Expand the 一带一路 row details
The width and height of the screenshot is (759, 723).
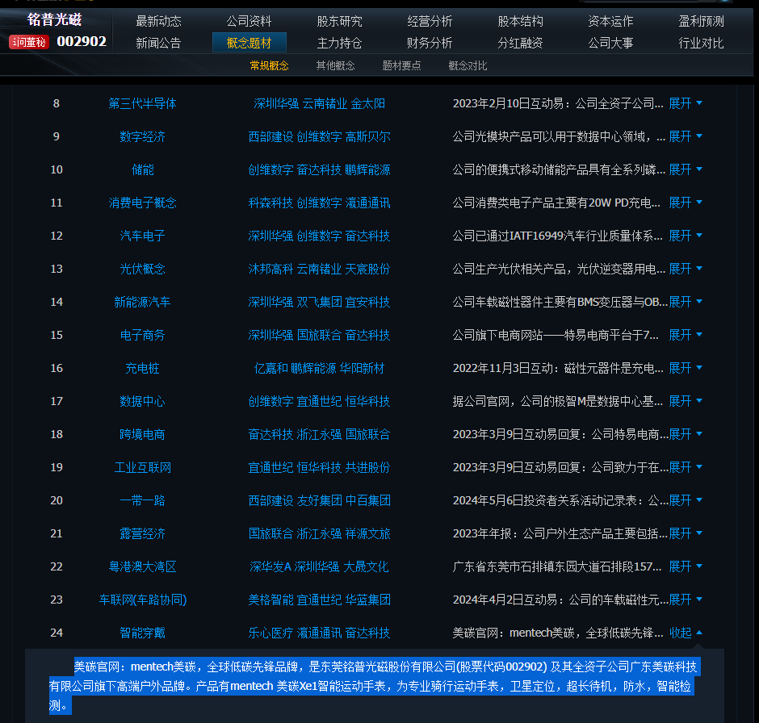click(685, 500)
